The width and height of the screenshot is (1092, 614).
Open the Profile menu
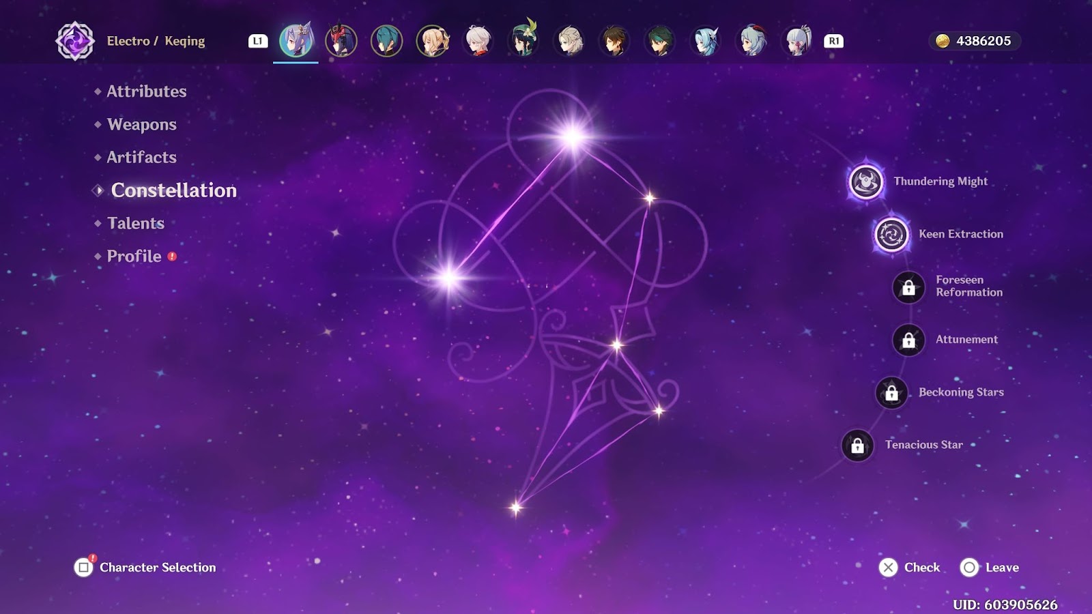(134, 257)
